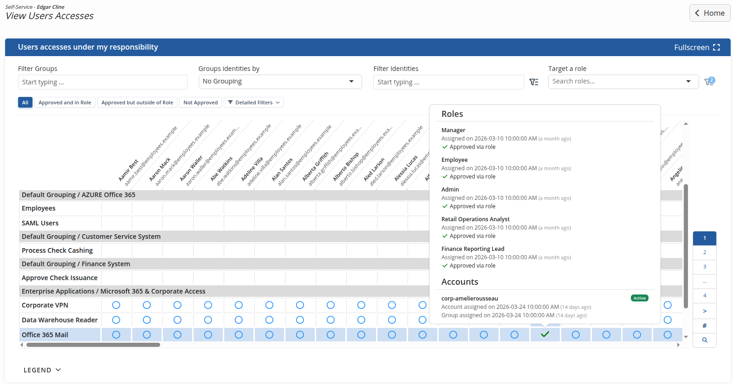Switch to Not Approved filter
Screen dimensions: 733x384
201,102
